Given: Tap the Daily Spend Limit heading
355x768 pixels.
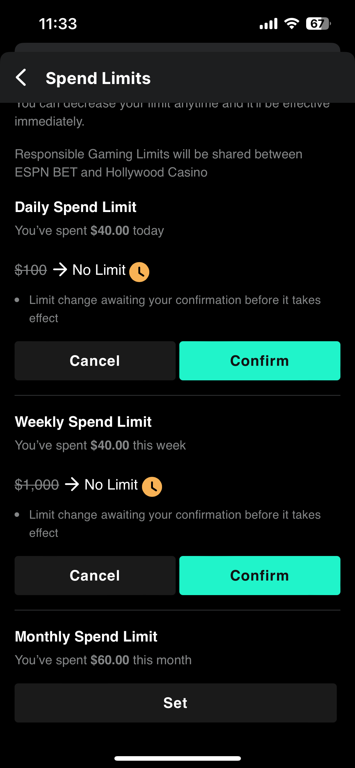Looking at the screenshot, I should (76, 207).
